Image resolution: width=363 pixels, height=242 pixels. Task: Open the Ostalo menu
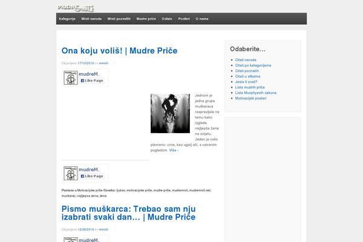(x=167, y=19)
